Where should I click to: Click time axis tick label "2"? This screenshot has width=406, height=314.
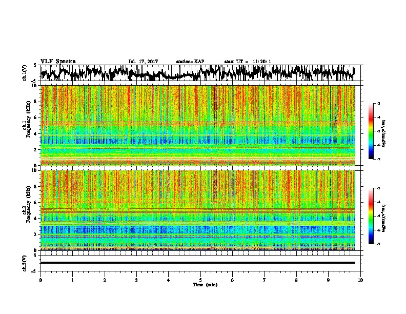point(105,280)
